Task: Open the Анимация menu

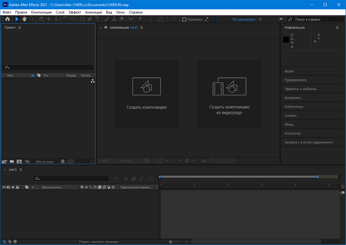Action: (93, 11)
